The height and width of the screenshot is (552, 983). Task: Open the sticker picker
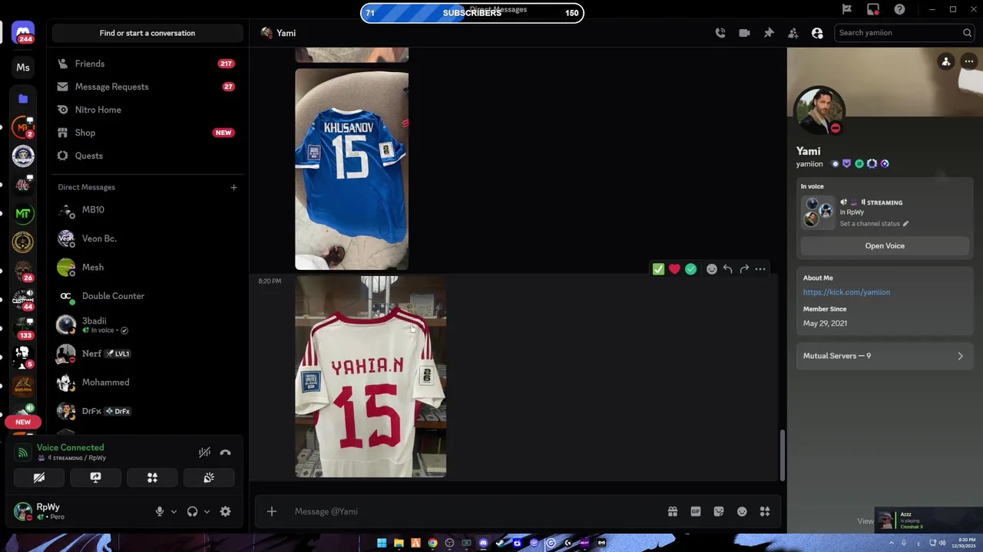pyautogui.click(x=719, y=511)
